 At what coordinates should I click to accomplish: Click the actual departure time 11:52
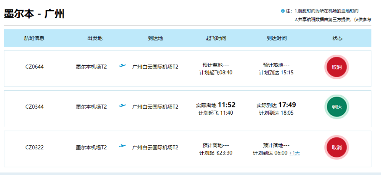point(227,105)
